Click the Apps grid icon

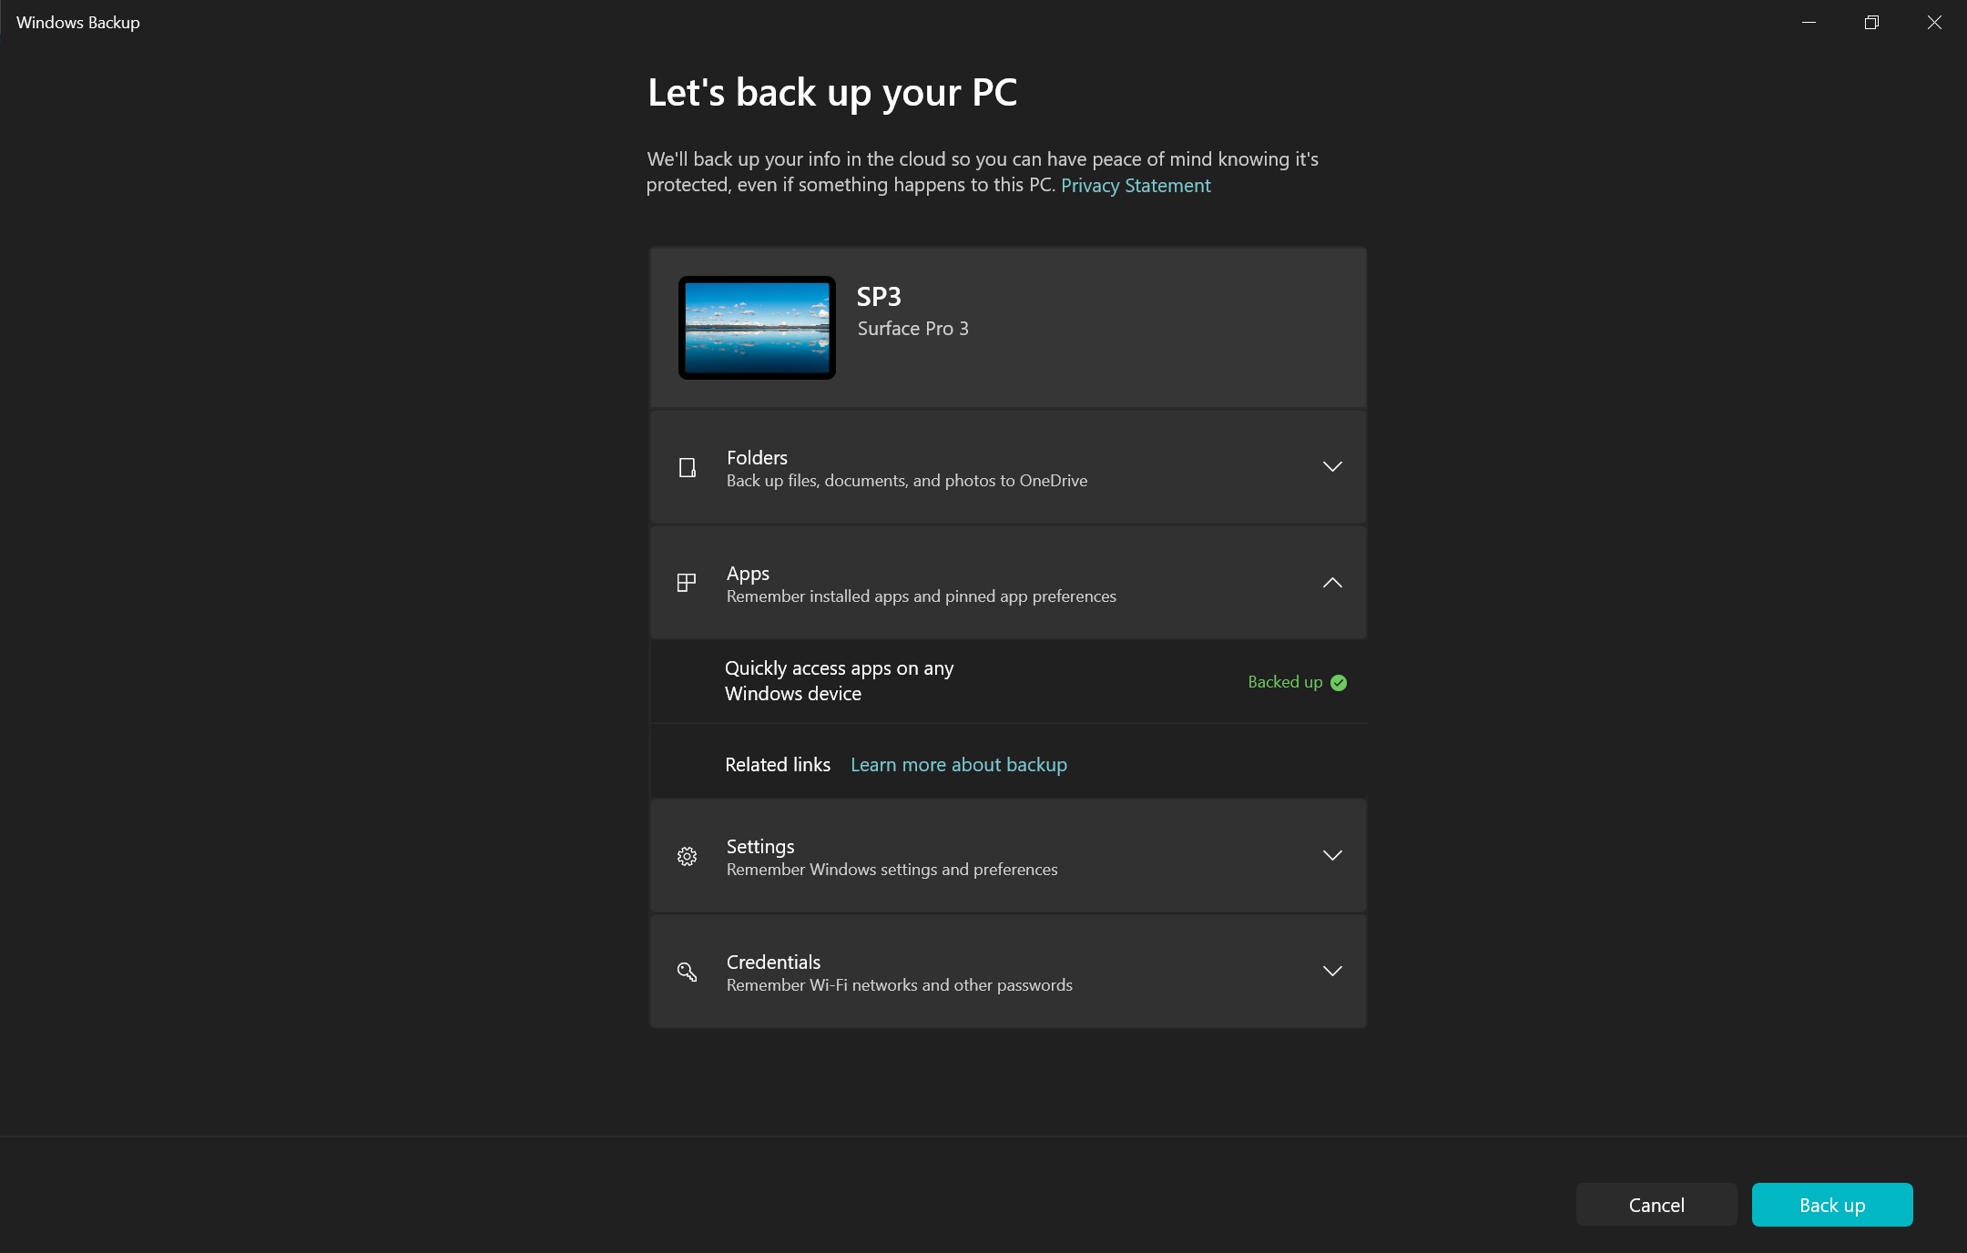click(x=687, y=583)
